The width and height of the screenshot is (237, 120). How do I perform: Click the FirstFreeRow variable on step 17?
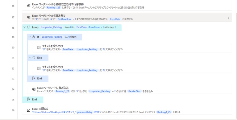64,19
